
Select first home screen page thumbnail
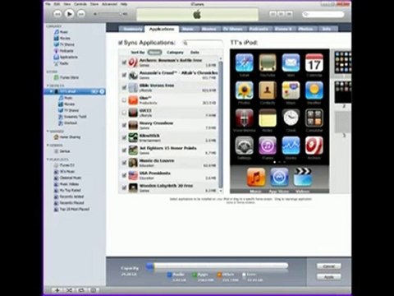coord(342,62)
